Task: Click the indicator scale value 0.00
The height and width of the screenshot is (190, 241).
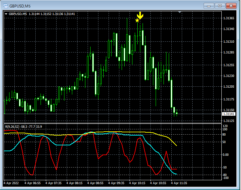Action: [226, 155]
